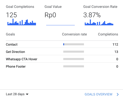The width and height of the screenshot is (123, 99).
Task: Click the Phone Footer conversion rate bar
Action: (x=73, y=66)
